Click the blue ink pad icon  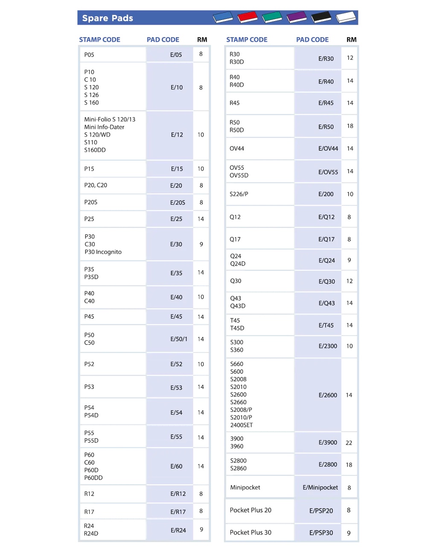[223, 17]
